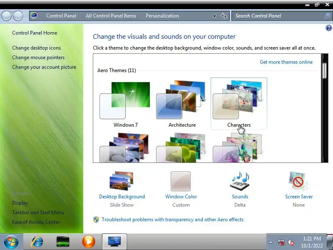Open Sounds music notes icon
This screenshot has width=333, height=250.
tap(240, 181)
